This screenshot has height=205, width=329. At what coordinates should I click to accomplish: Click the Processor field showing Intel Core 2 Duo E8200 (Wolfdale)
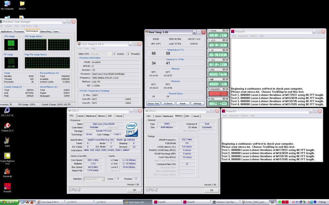click(116, 74)
